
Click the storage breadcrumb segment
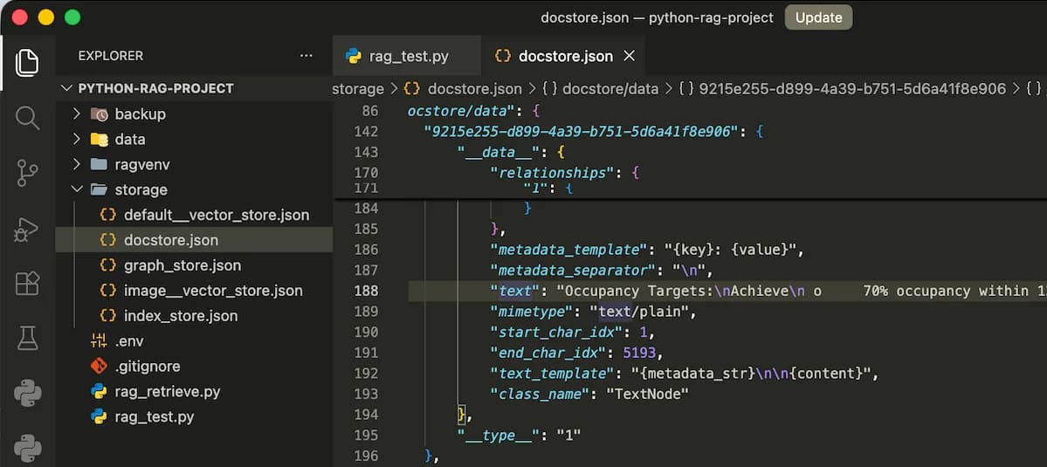coord(358,89)
